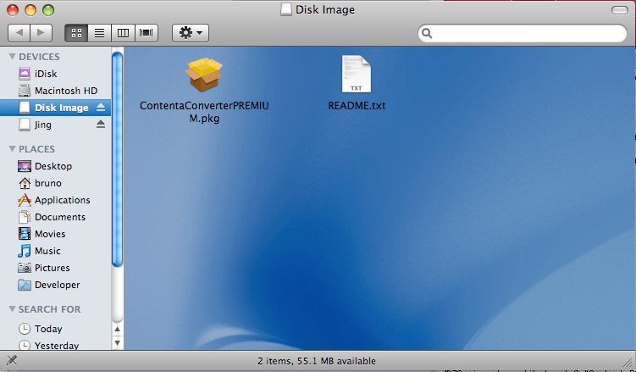Viewport: 636px width, 372px height.
Task: Eject the Jing volume
Action: pyautogui.click(x=101, y=125)
